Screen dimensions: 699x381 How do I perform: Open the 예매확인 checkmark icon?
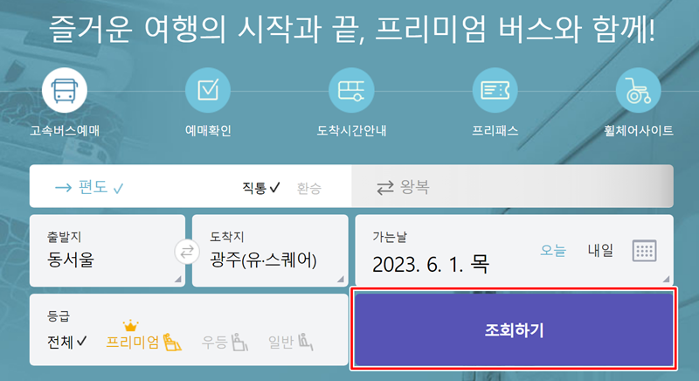tap(208, 90)
